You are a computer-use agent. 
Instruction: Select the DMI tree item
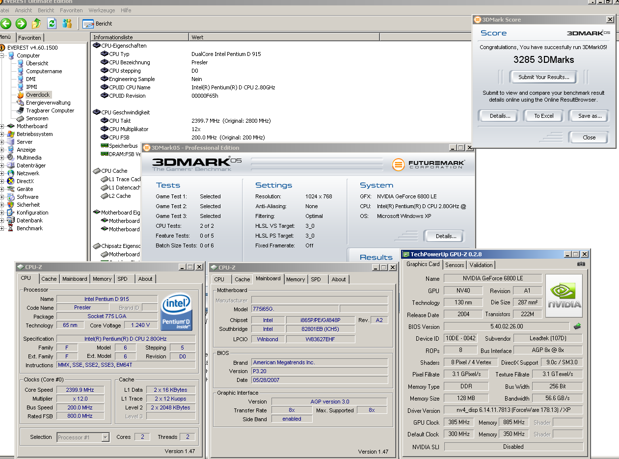tap(30, 79)
